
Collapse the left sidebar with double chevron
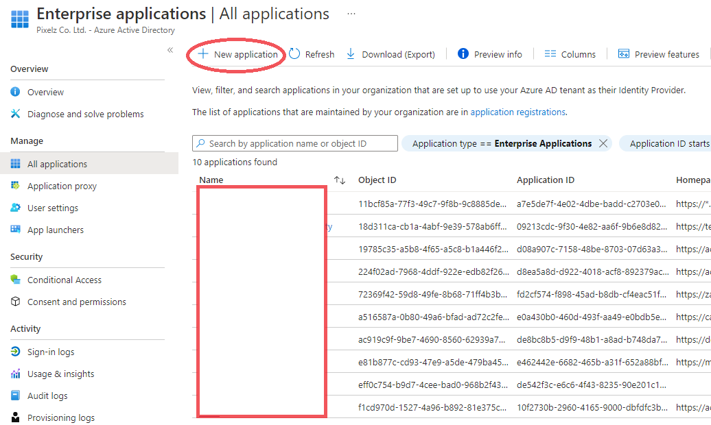(170, 50)
